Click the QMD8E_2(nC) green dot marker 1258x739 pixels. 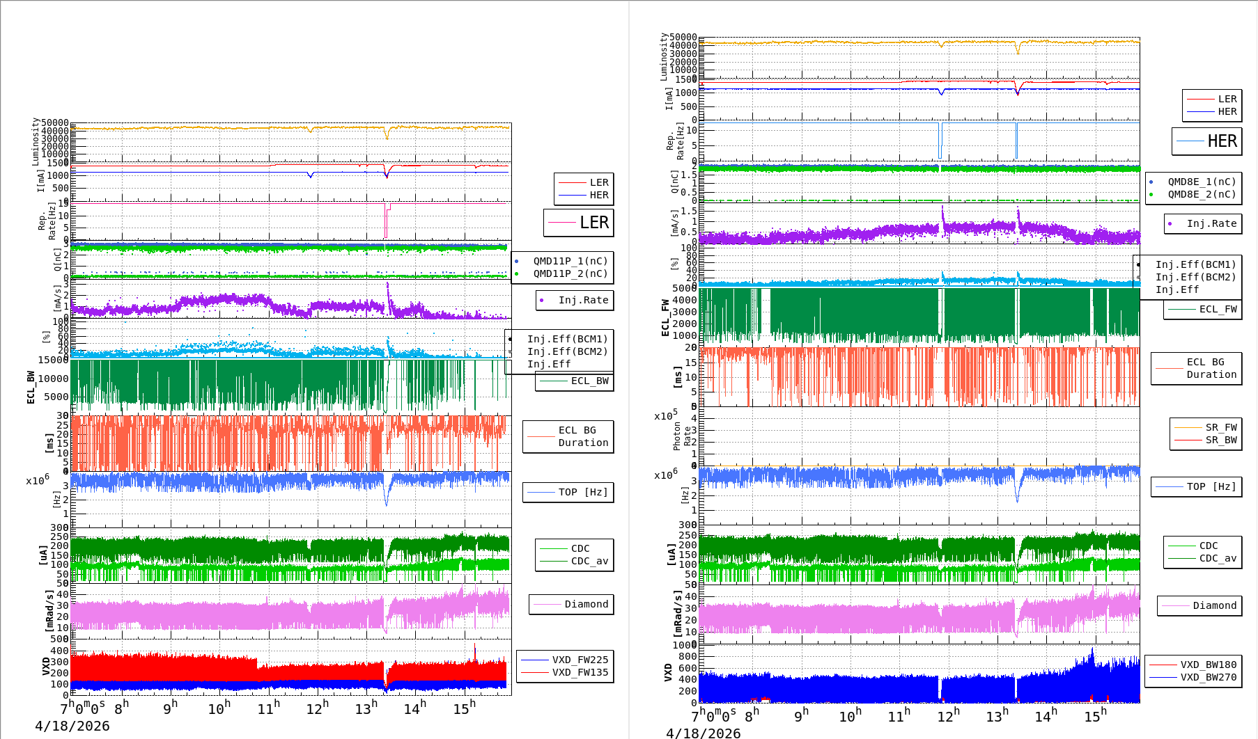coord(1151,194)
